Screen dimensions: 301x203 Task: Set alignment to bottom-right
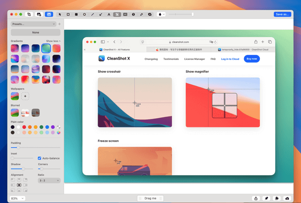[x=25, y=190]
